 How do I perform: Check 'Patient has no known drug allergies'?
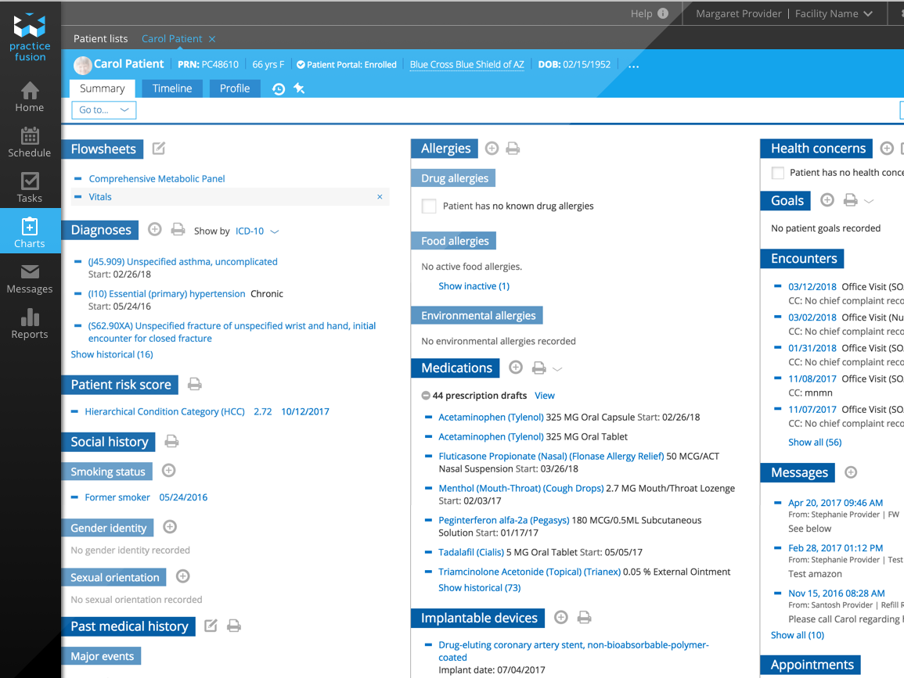429,206
